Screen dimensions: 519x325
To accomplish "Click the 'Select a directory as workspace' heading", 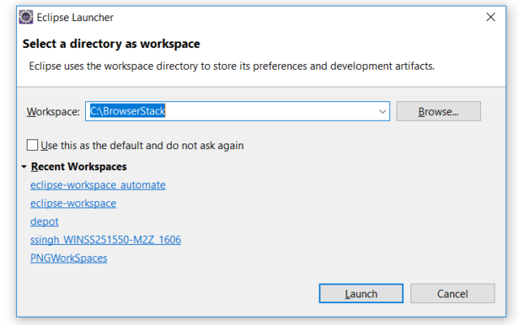I will [x=110, y=44].
